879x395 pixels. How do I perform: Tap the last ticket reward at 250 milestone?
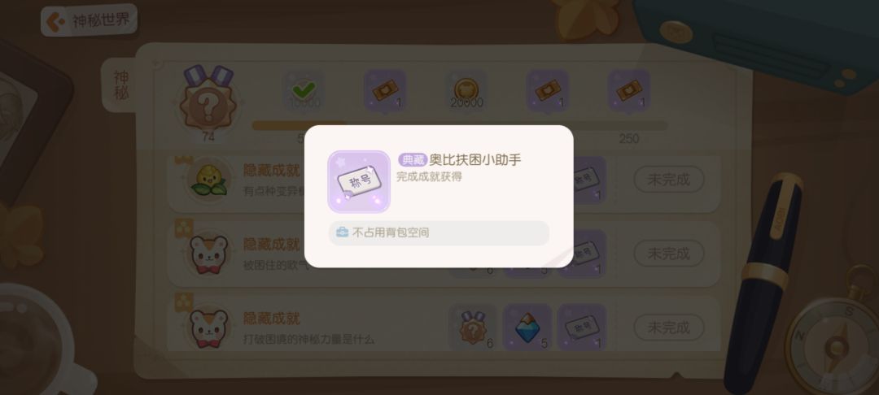point(629,91)
